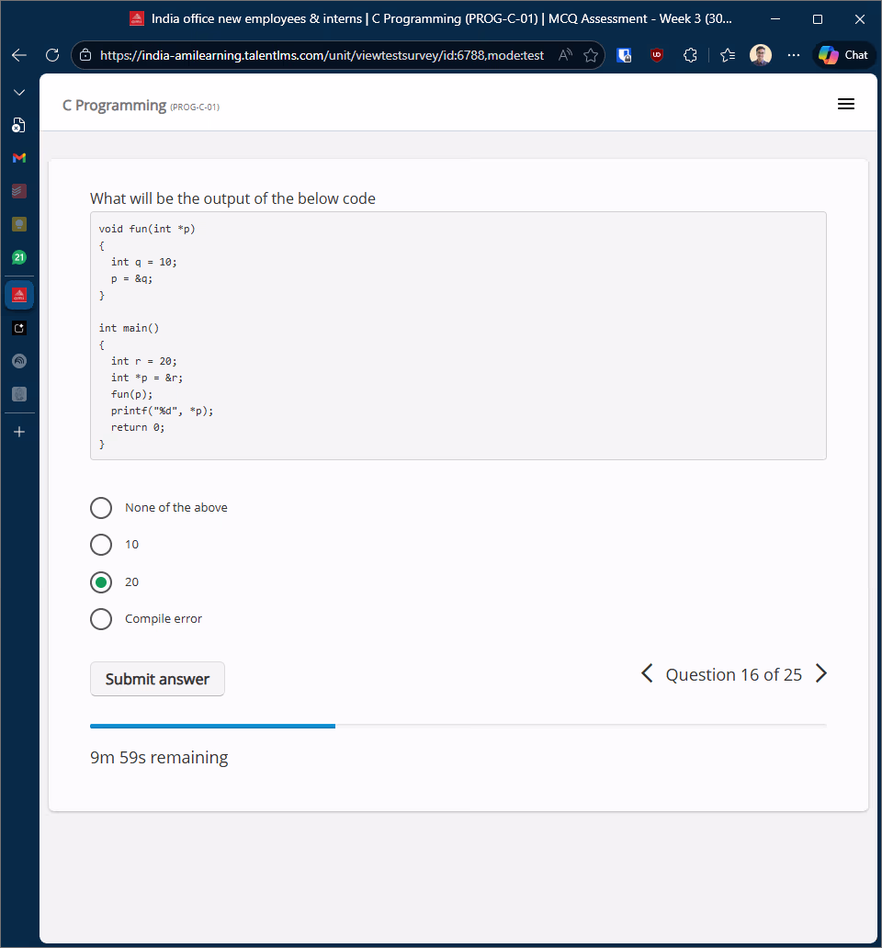Open the green WhatsApp tab with 21 badge
This screenshot has width=882, height=948.
19,258
